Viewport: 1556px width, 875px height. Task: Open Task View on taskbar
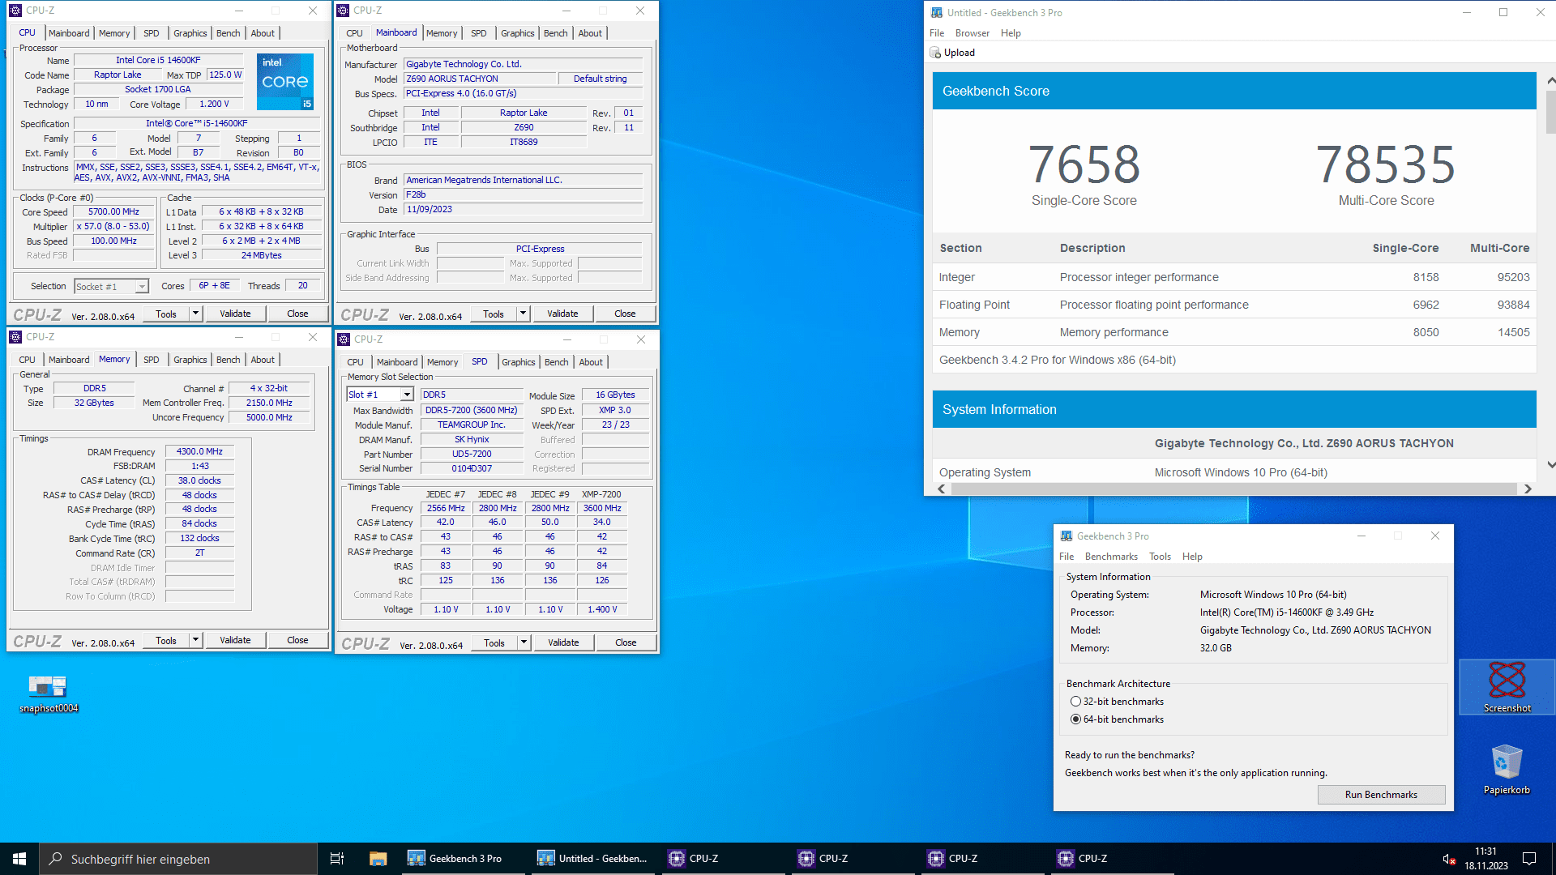[x=337, y=859]
